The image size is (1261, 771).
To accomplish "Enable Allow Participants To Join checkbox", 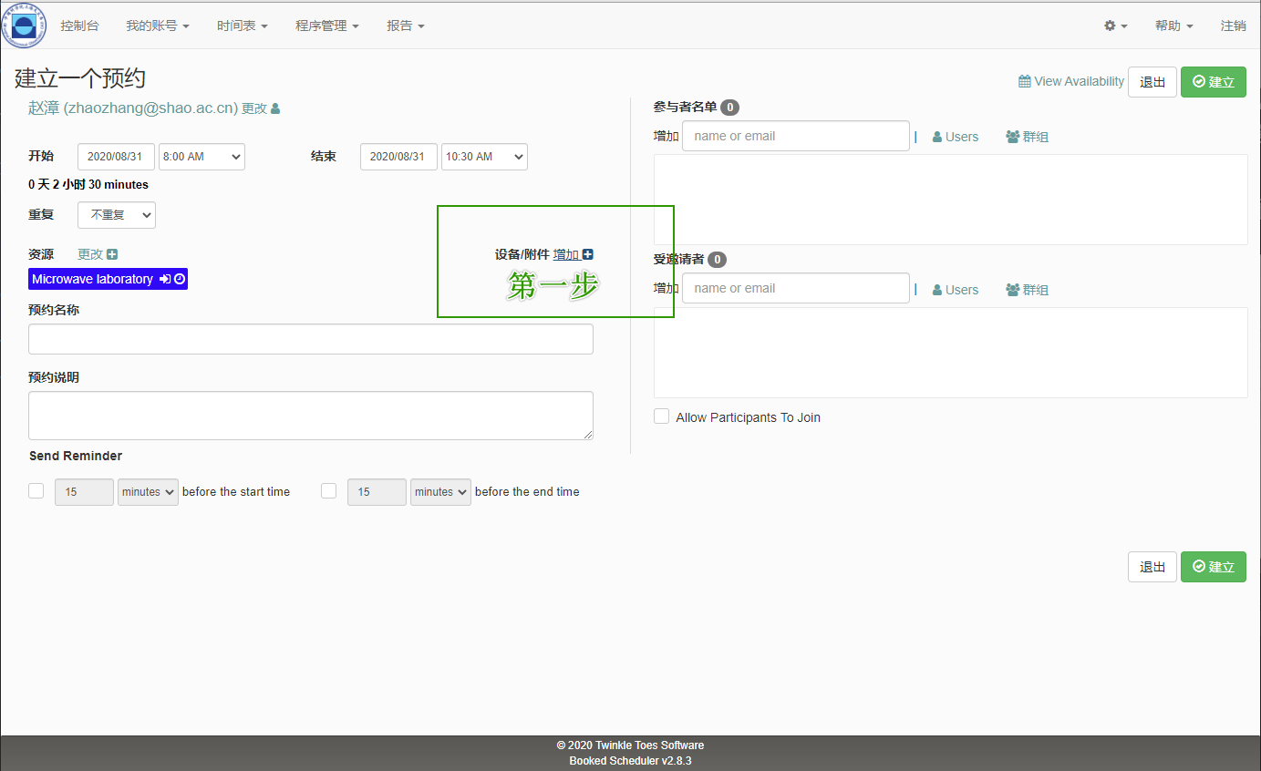I will pyautogui.click(x=662, y=416).
